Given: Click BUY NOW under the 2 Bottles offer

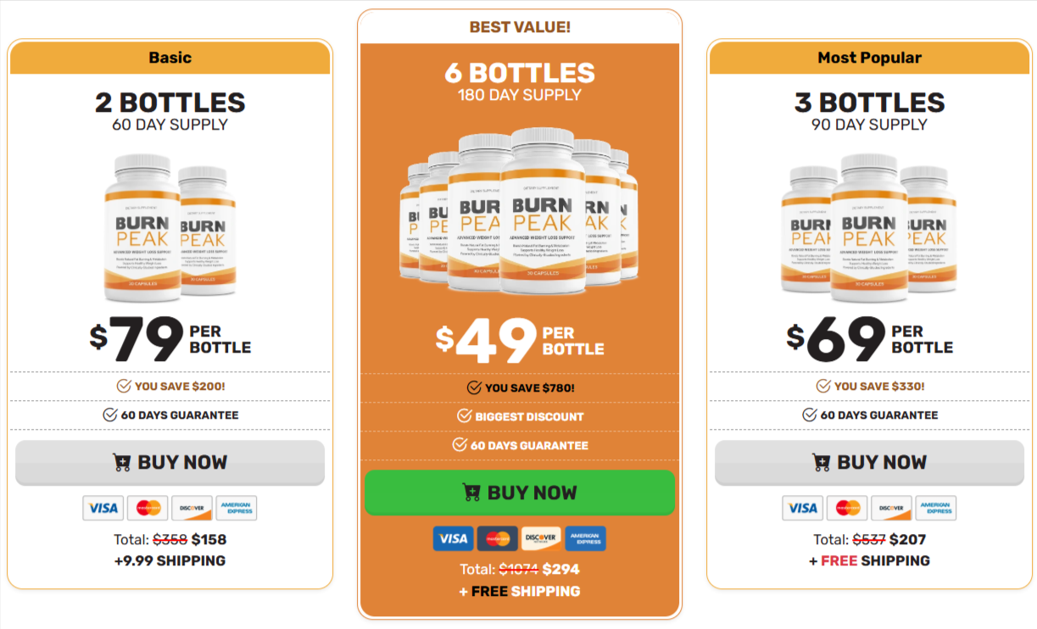Looking at the screenshot, I should point(170,463).
